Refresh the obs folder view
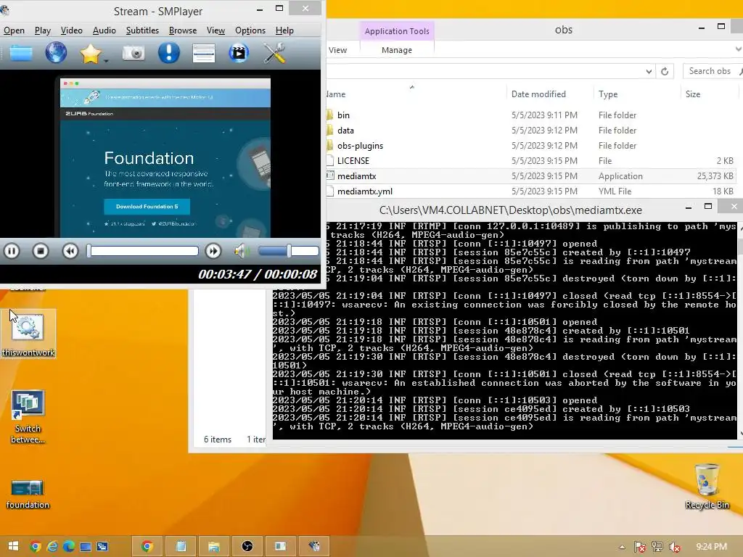The image size is (743, 557). pyautogui.click(x=665, y=72)
